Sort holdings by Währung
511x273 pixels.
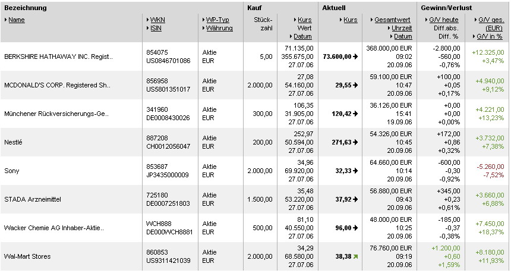tap(219, 28)
